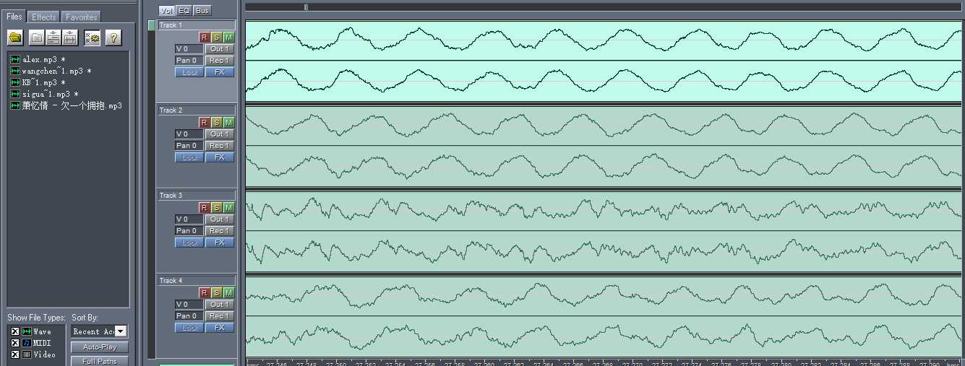
Task: Arm Track 3 for recording with R
Action: 205,207
